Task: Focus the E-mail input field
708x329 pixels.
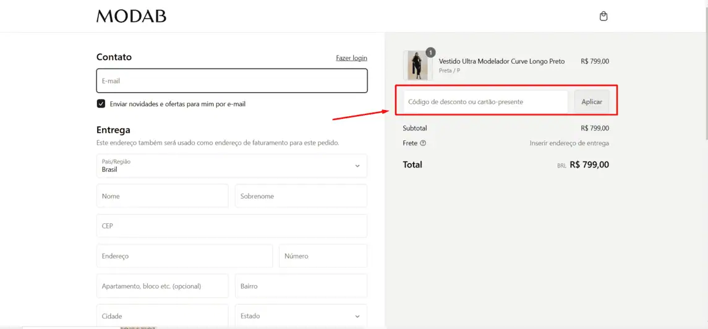Action: tap(232, 81)
